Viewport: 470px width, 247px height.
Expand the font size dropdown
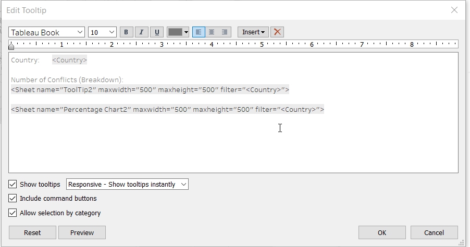tap(102, 32)
